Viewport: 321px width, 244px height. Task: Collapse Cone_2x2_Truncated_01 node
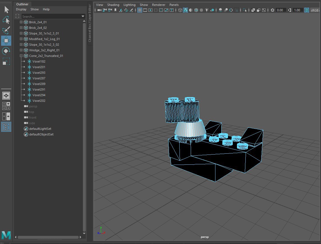[21, 56]
